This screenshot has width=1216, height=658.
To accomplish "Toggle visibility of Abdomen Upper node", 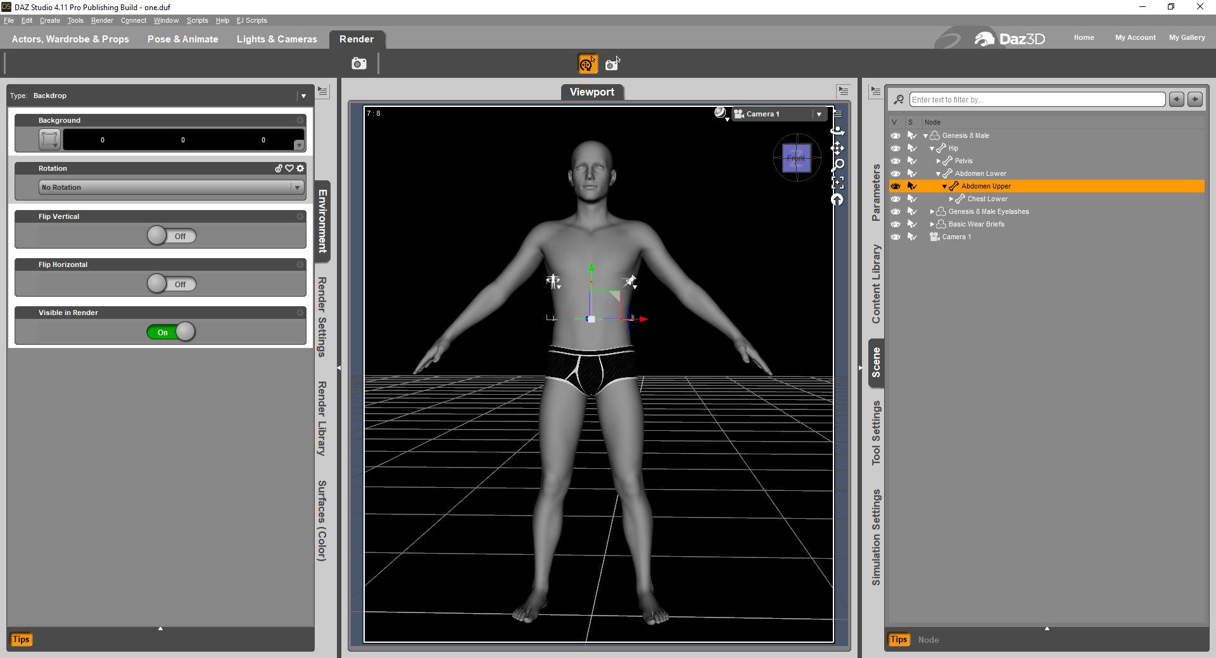I will click(895, 186).
